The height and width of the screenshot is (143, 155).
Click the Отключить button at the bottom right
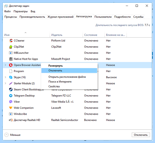(x=141, y=135)
